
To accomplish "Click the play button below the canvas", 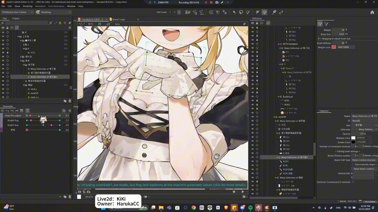I will (x=243, y=192).
